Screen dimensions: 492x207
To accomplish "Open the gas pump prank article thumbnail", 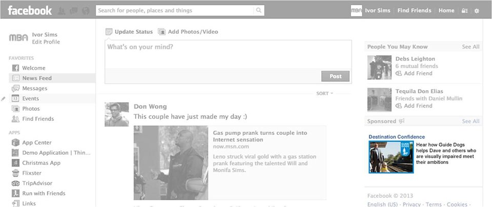I will click(171, 162).
